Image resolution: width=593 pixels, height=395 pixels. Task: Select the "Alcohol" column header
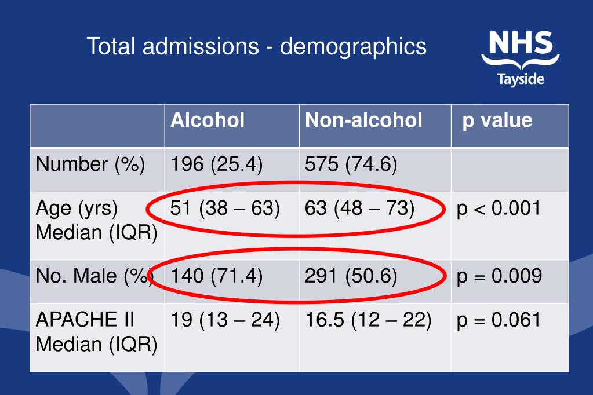(208, 120)
